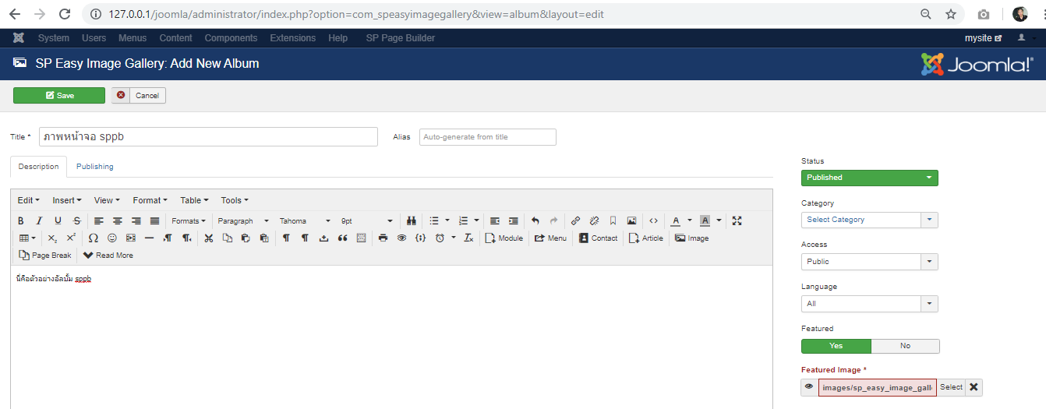Open the Tahoma font family dropdown
Screen dimensions: 1046x409
pos(305,221)
